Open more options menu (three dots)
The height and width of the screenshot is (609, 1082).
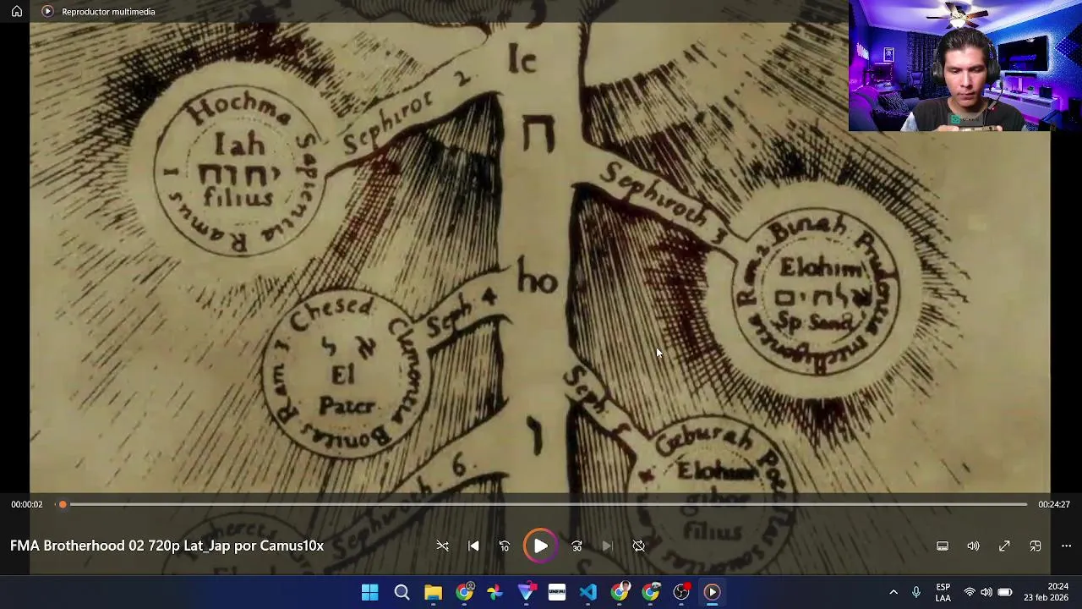pos(1066,546)
